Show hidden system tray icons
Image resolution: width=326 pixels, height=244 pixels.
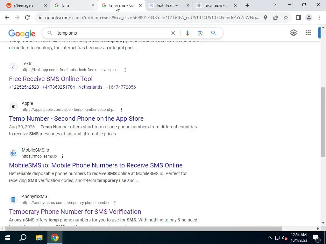269,238
